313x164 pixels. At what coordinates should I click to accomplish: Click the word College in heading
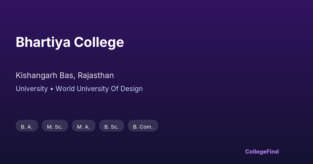tap(99, 42)
